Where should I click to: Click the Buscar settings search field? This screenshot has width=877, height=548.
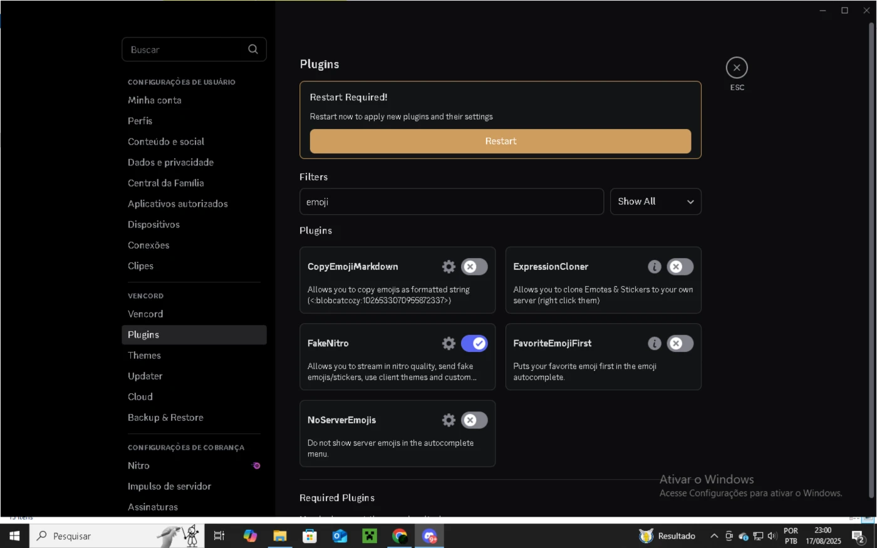pos(194,49)
